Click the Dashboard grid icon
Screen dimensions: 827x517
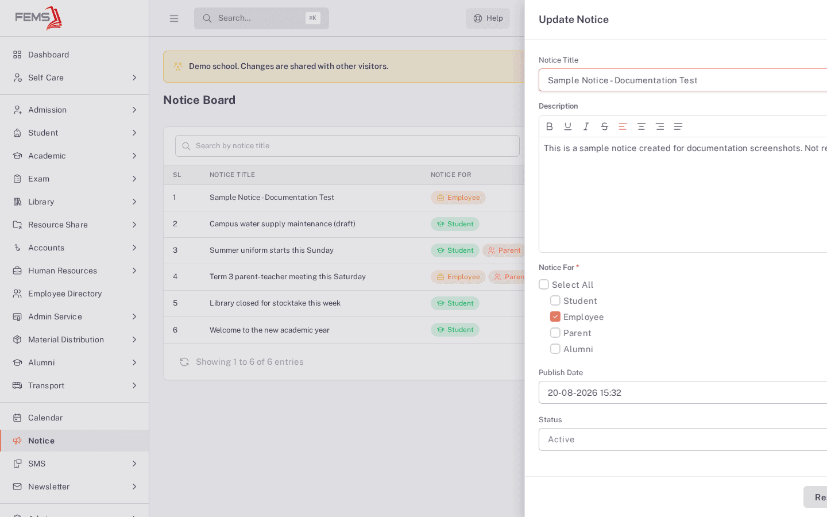click(17, 55)
